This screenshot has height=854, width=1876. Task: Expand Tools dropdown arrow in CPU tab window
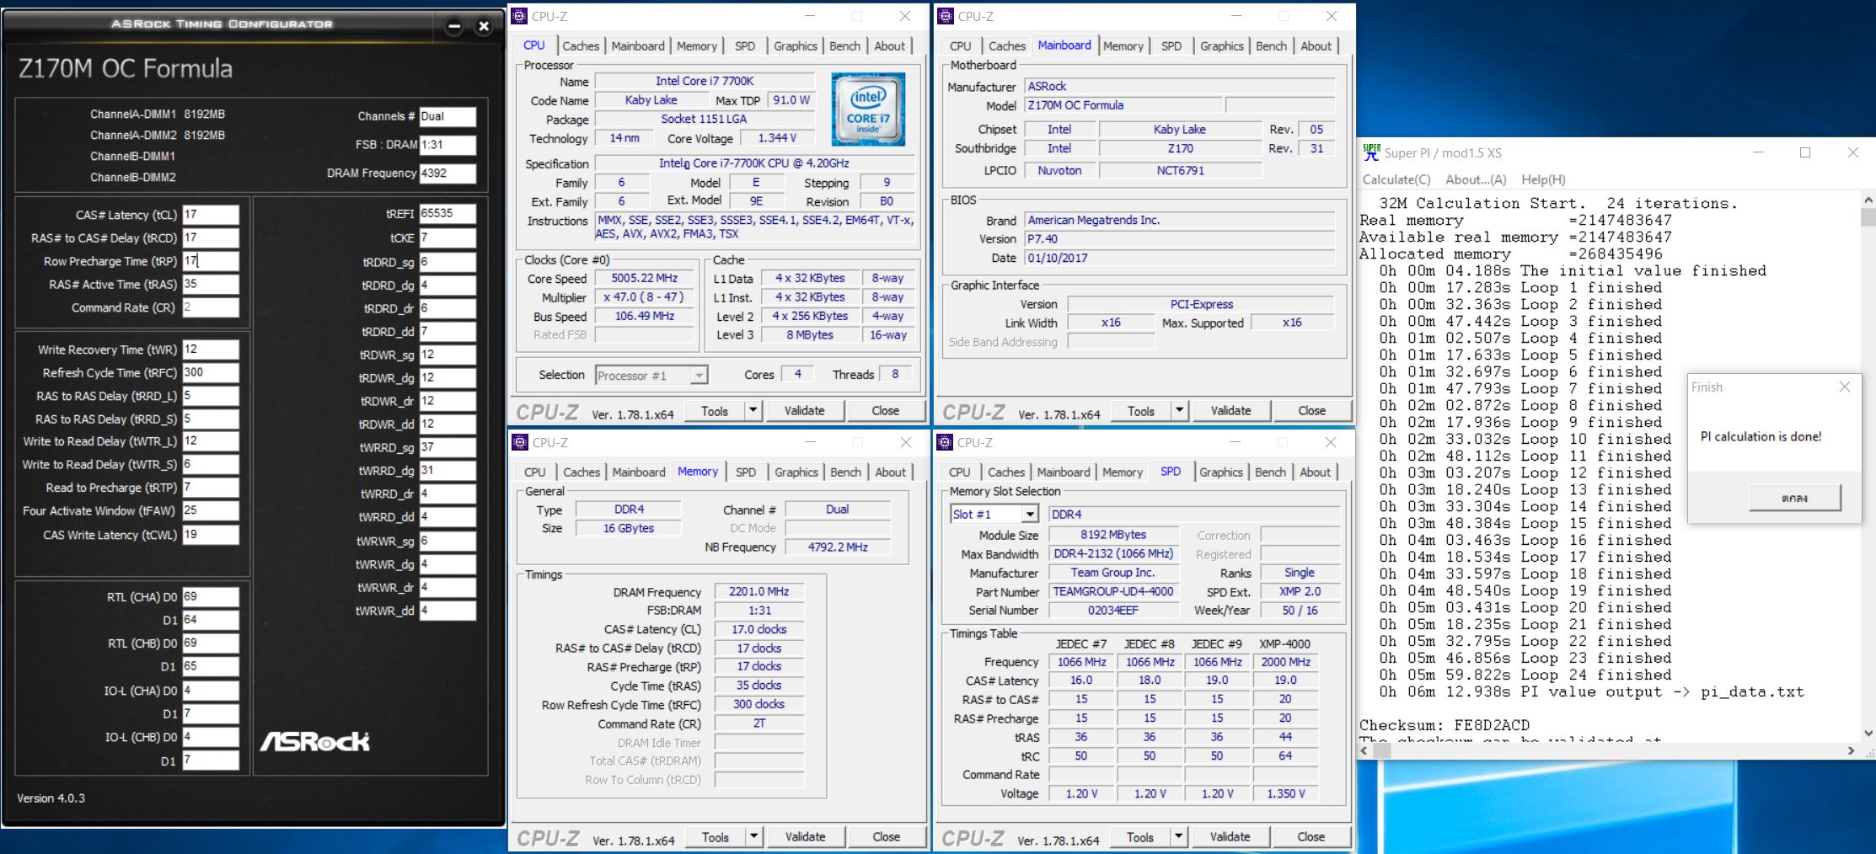pyautogui.click(x=753, y=410)
